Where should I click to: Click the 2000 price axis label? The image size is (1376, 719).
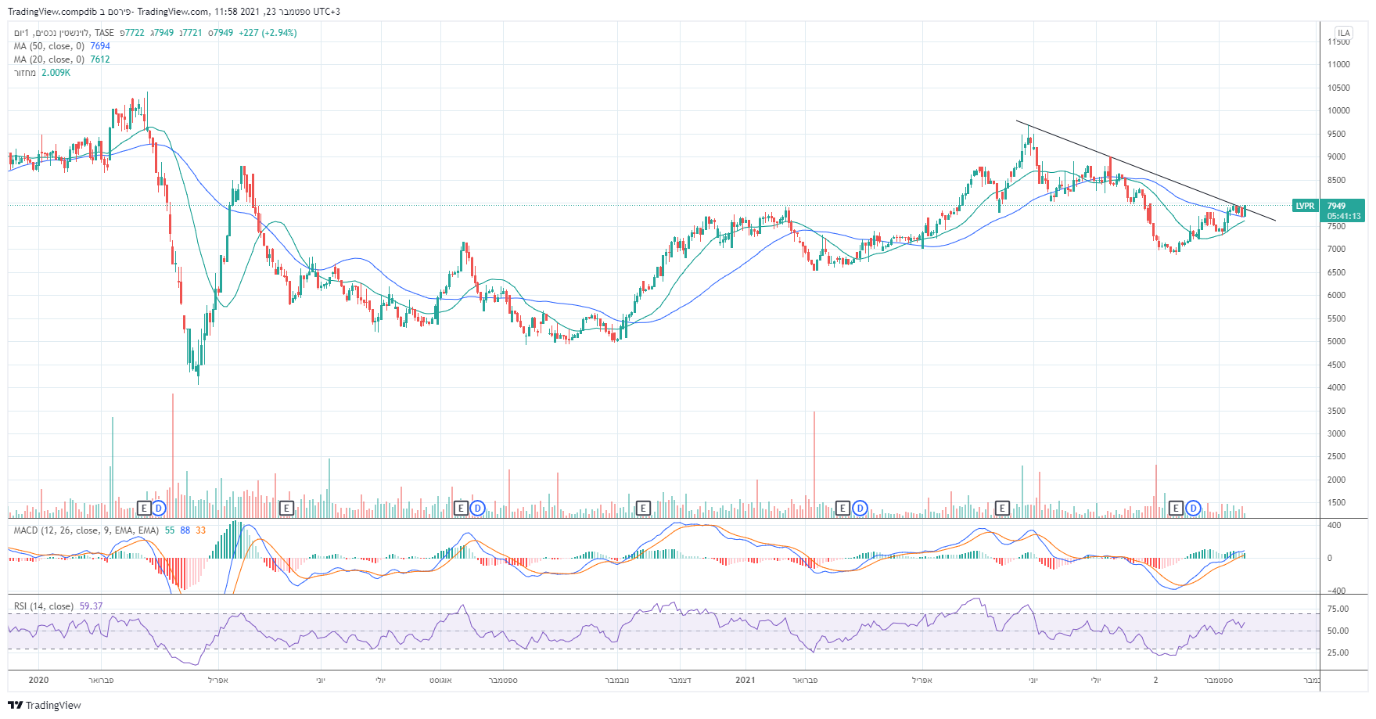1336,480
